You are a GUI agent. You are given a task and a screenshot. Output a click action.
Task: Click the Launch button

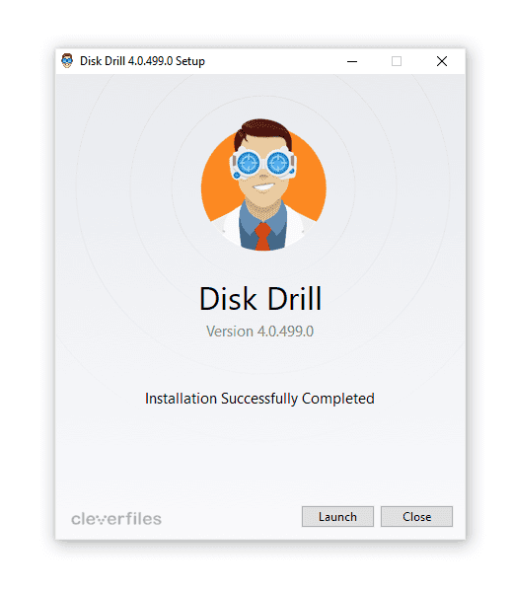tap(337, 516)
